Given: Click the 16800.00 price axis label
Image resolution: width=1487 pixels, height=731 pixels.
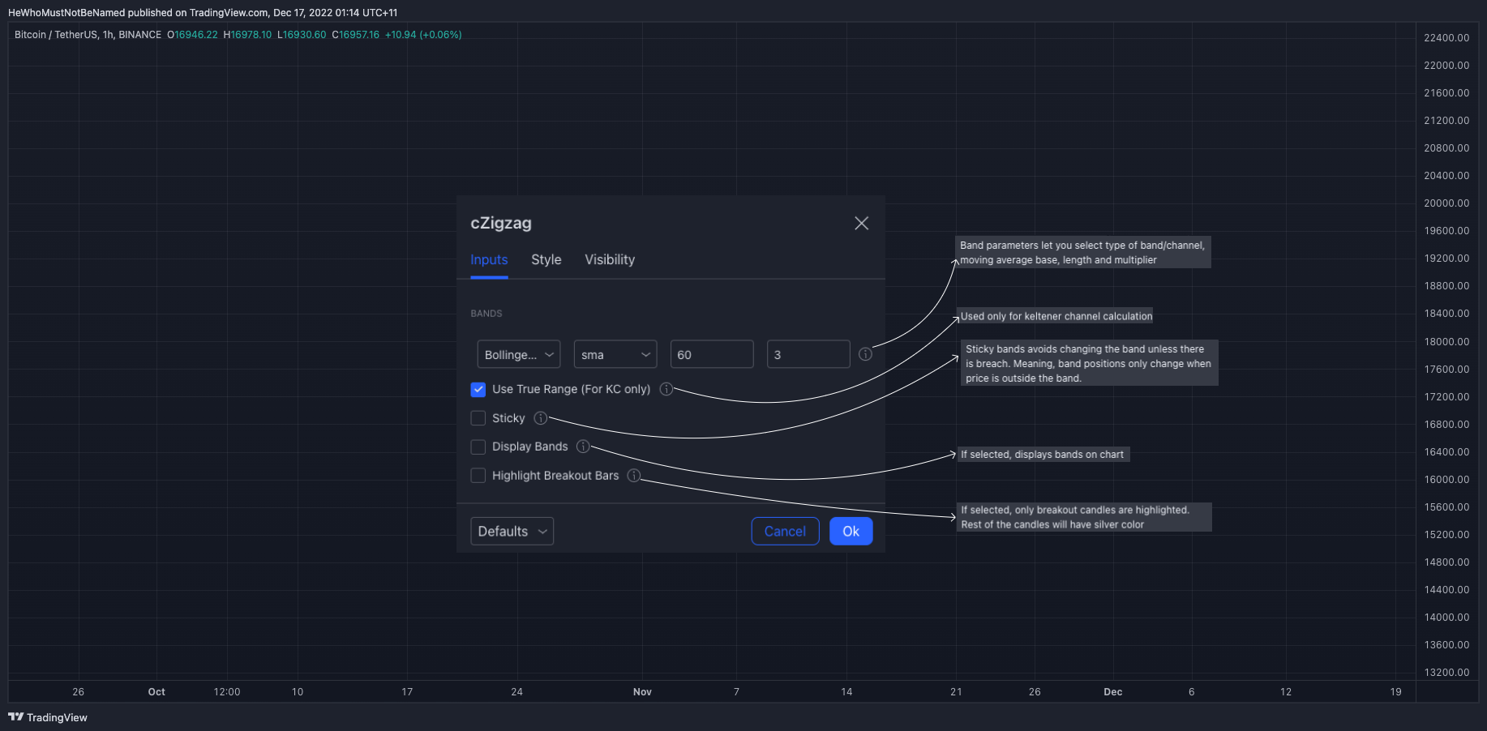Looking at the screenshot, I should click(x=1446, y=425).
